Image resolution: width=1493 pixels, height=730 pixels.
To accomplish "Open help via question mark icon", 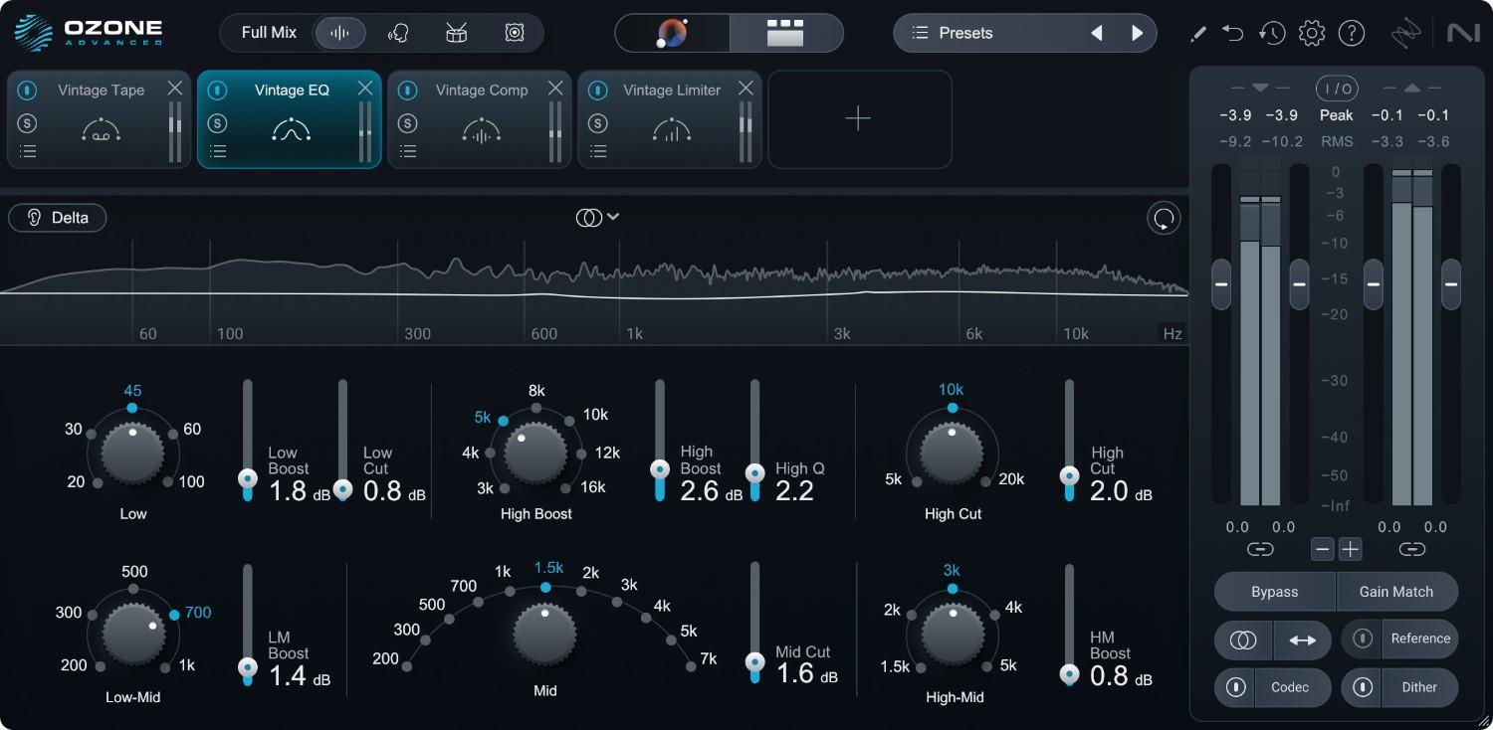I will [x=1352, y=33].
